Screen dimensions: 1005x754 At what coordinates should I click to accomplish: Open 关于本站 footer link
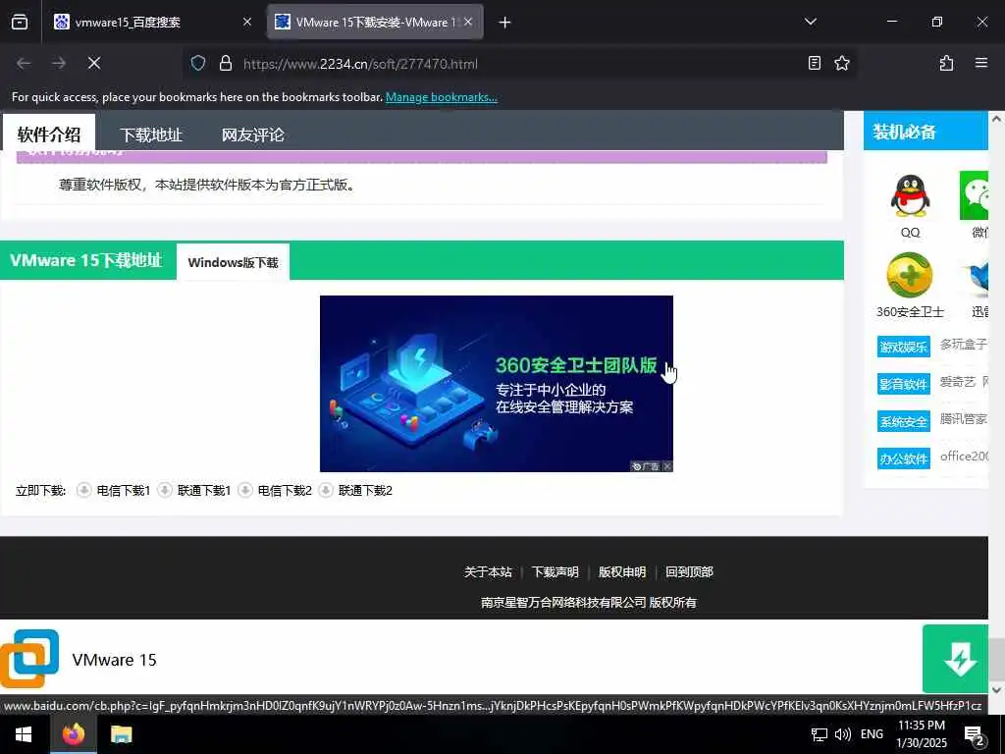488,572
